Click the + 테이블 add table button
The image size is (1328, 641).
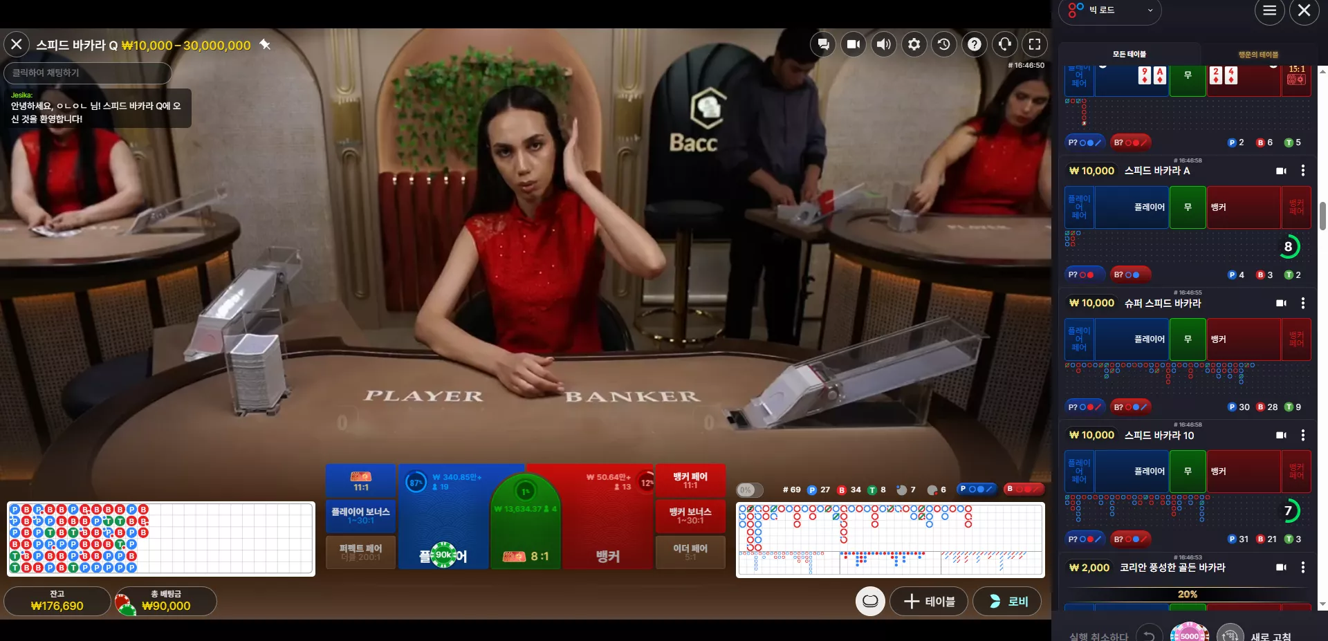pos(929,602)
